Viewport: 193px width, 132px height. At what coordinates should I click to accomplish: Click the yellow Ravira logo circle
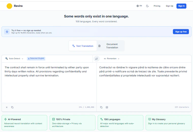tap(9, 6)
